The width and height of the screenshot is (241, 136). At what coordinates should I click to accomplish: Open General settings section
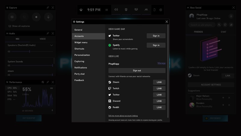pos(88,30)
